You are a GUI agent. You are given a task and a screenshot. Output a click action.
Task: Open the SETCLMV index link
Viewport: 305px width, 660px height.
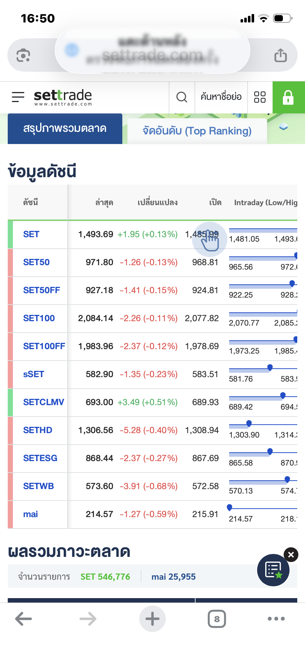pos(43,402)
